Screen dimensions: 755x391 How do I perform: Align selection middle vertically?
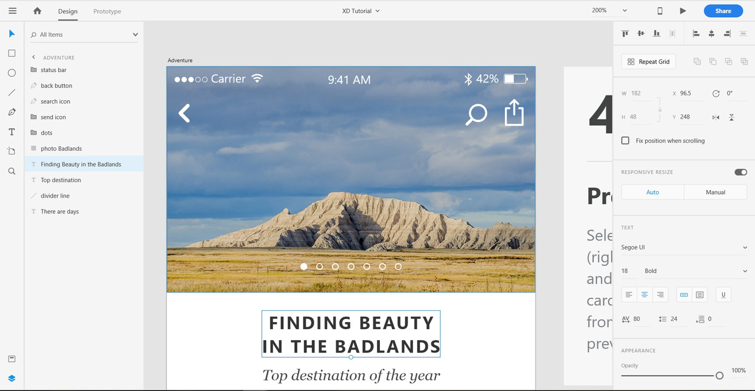click(x=641, y=34)
